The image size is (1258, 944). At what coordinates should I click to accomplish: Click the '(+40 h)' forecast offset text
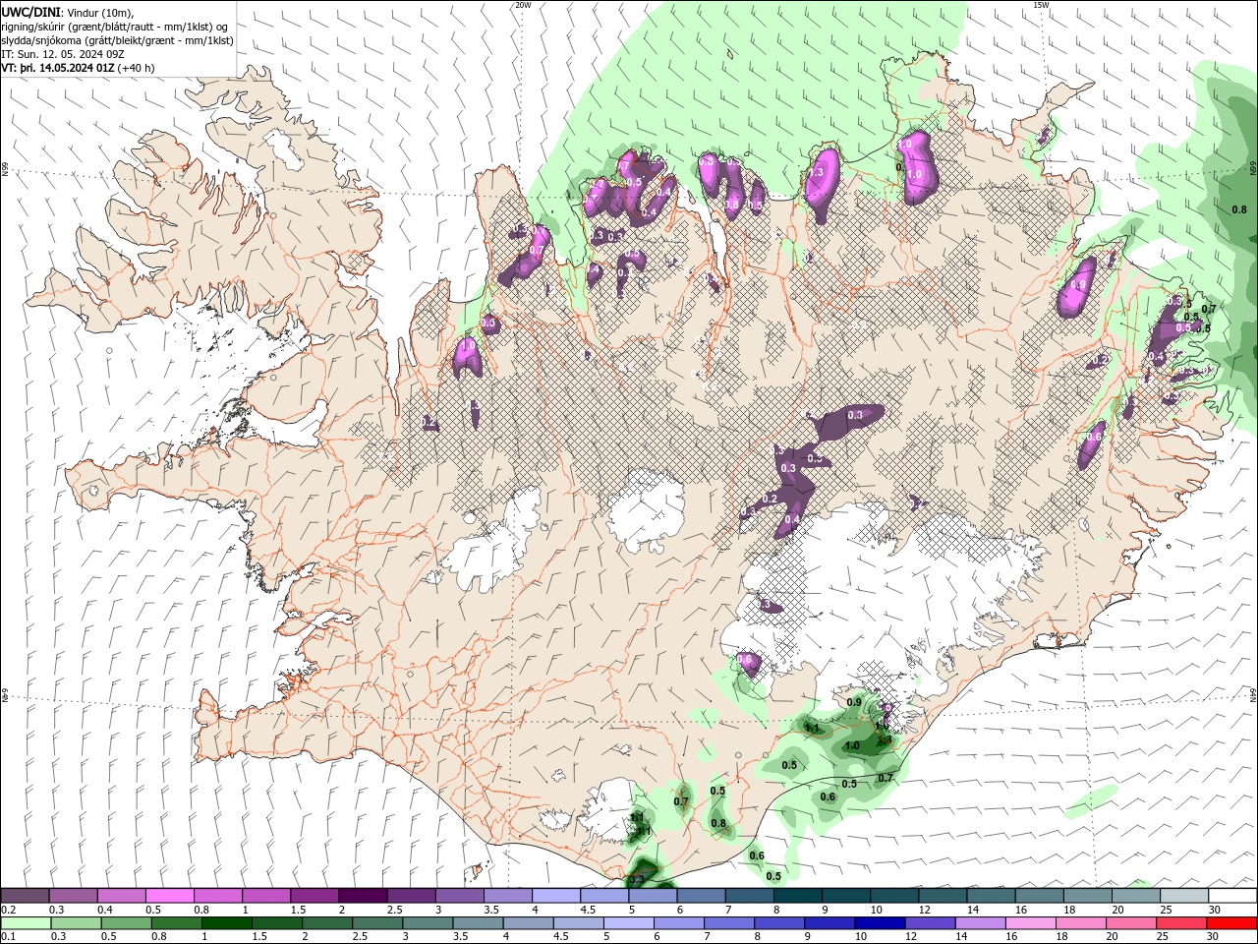click(x=137, y=68)
